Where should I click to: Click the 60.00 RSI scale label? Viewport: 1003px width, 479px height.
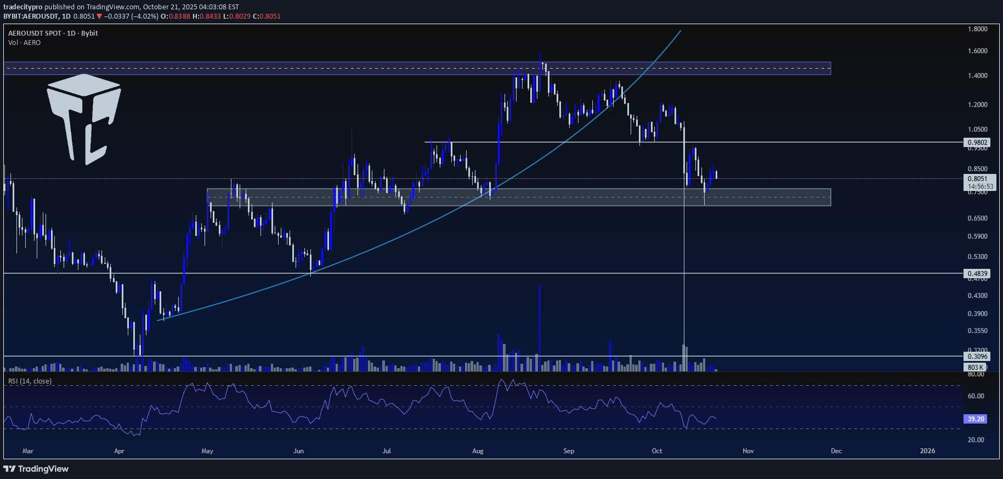[976, 396]
